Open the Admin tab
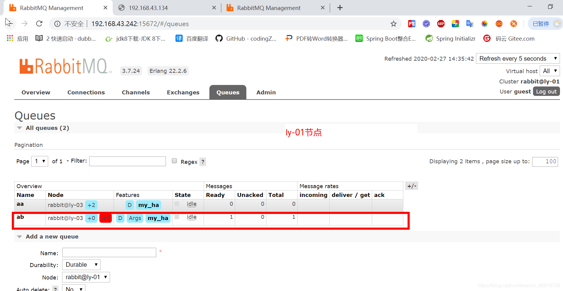This screenshot has height=291, width=563. click(266, 92)
